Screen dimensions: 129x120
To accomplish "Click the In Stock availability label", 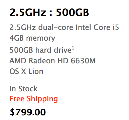I will 23,89.
